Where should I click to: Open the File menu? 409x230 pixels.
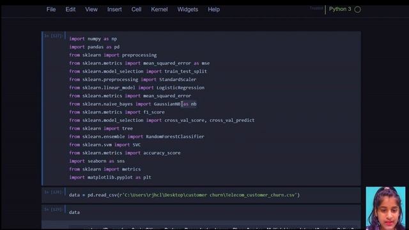(51, 10)
